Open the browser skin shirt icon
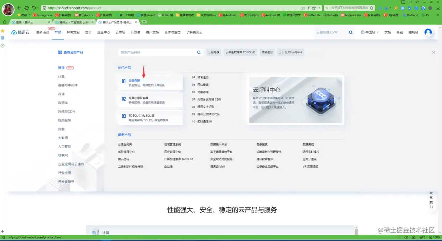The height and width of the screenshot is (241, 442). pyautogui.click(x=417, y=2)
